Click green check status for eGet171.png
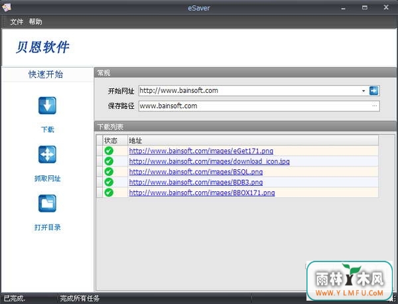The width and height of the screenshot is (398, 304). (x=109, y=151)
